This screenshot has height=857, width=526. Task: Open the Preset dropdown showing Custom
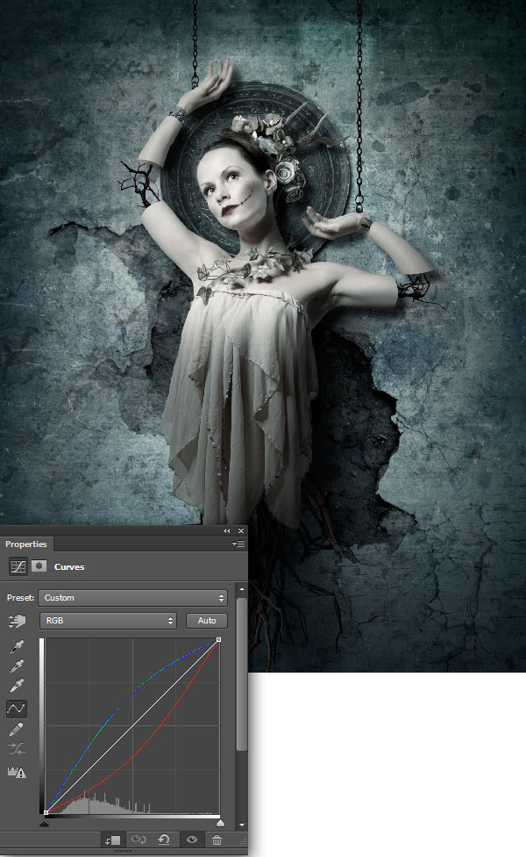pyautogui.click(x=132, y=598)
